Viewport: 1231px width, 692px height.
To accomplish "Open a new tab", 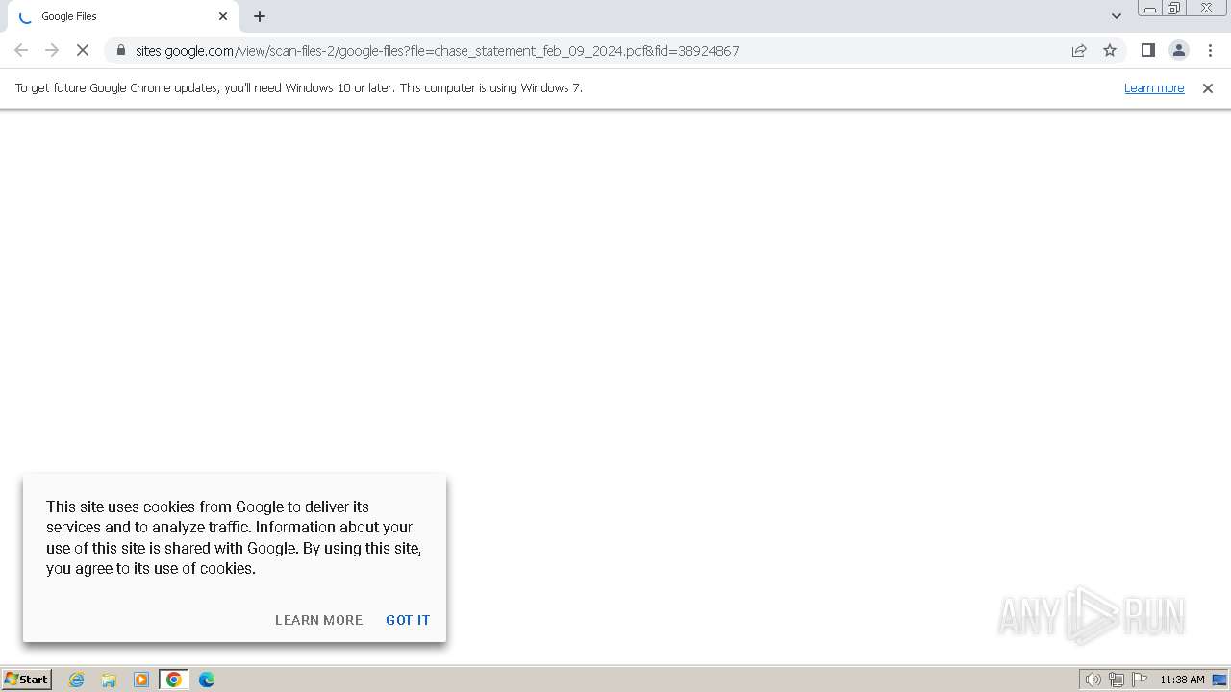I will click(260, 16).
